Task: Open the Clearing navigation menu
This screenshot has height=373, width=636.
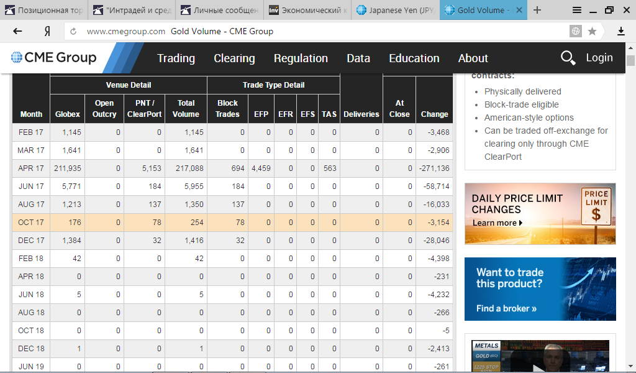Action: tap(234, 58)
